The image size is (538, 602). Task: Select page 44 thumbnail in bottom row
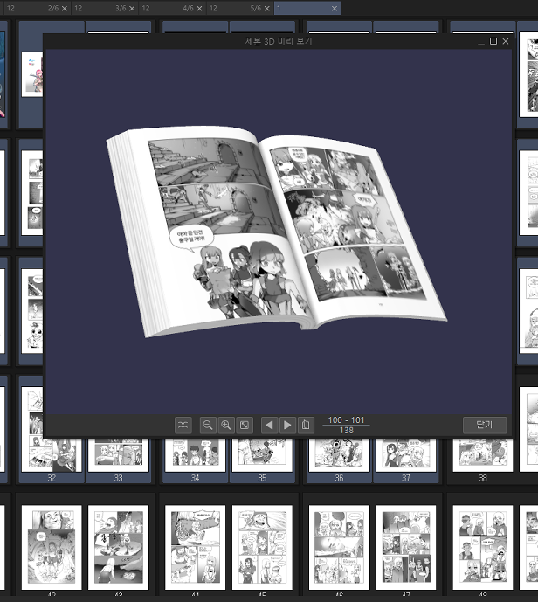pos(196,547)
